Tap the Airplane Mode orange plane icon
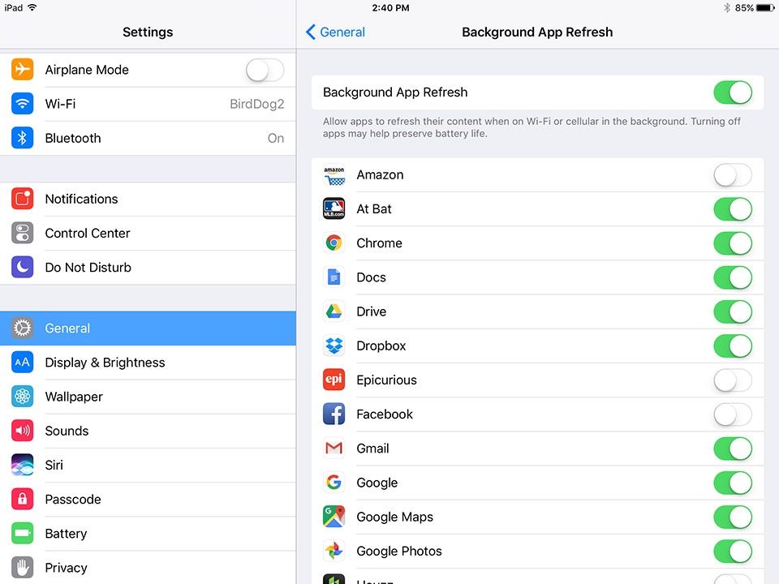The width and height of the screenshot is (779, 584). click(23, 70)
